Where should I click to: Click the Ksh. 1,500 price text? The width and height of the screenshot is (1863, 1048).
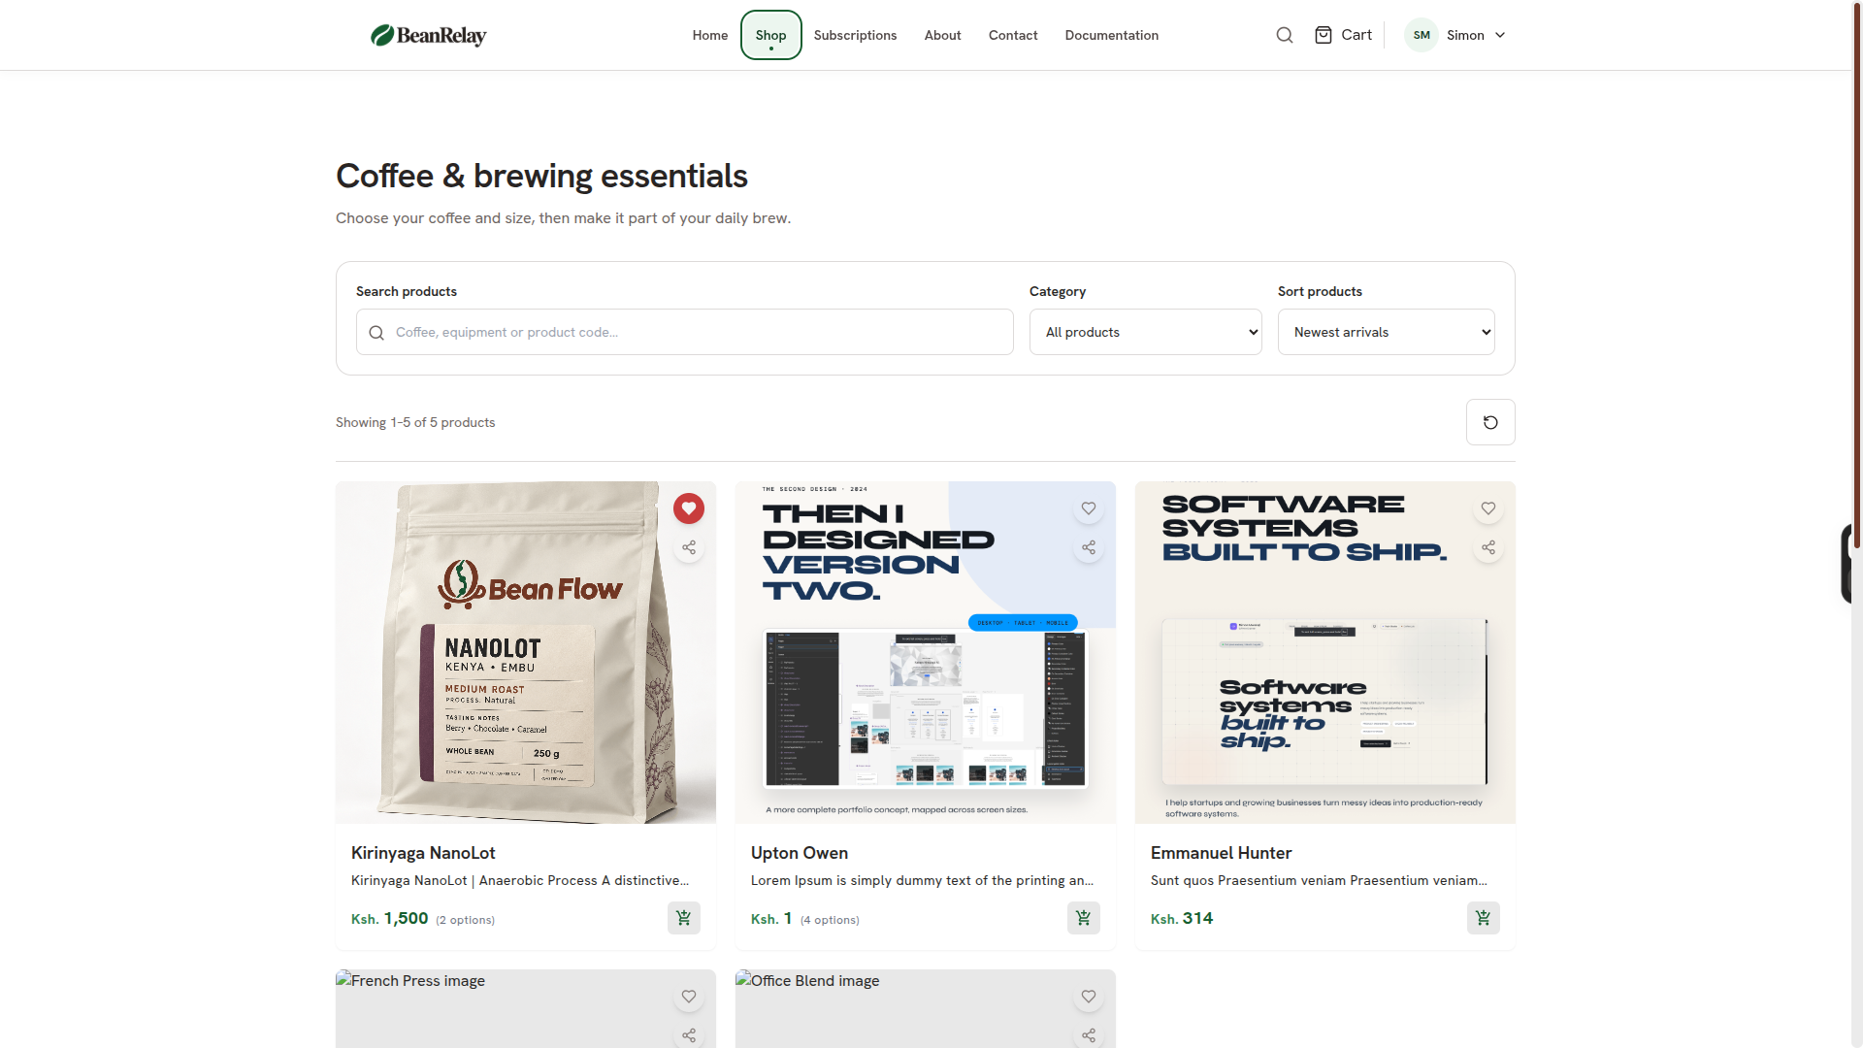pyautogui.click(x=390, y=919)
